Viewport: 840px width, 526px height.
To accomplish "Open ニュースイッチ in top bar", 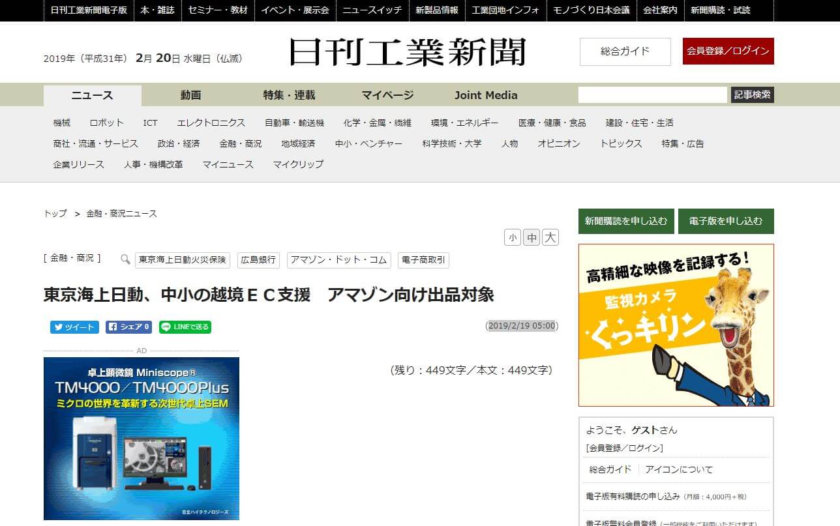I will pyautogui.click(x=372, y=10).
